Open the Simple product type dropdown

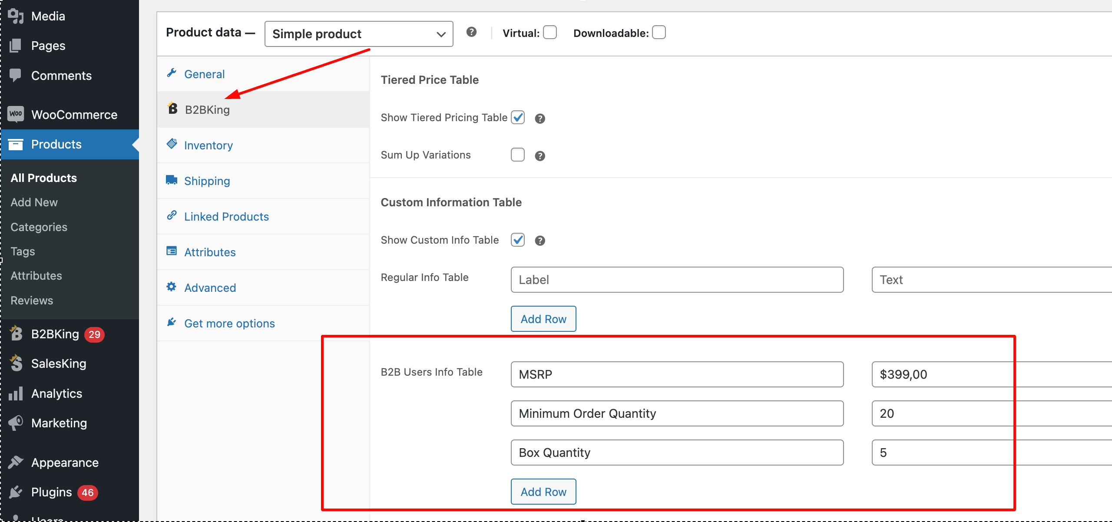(x=359, y=34)
